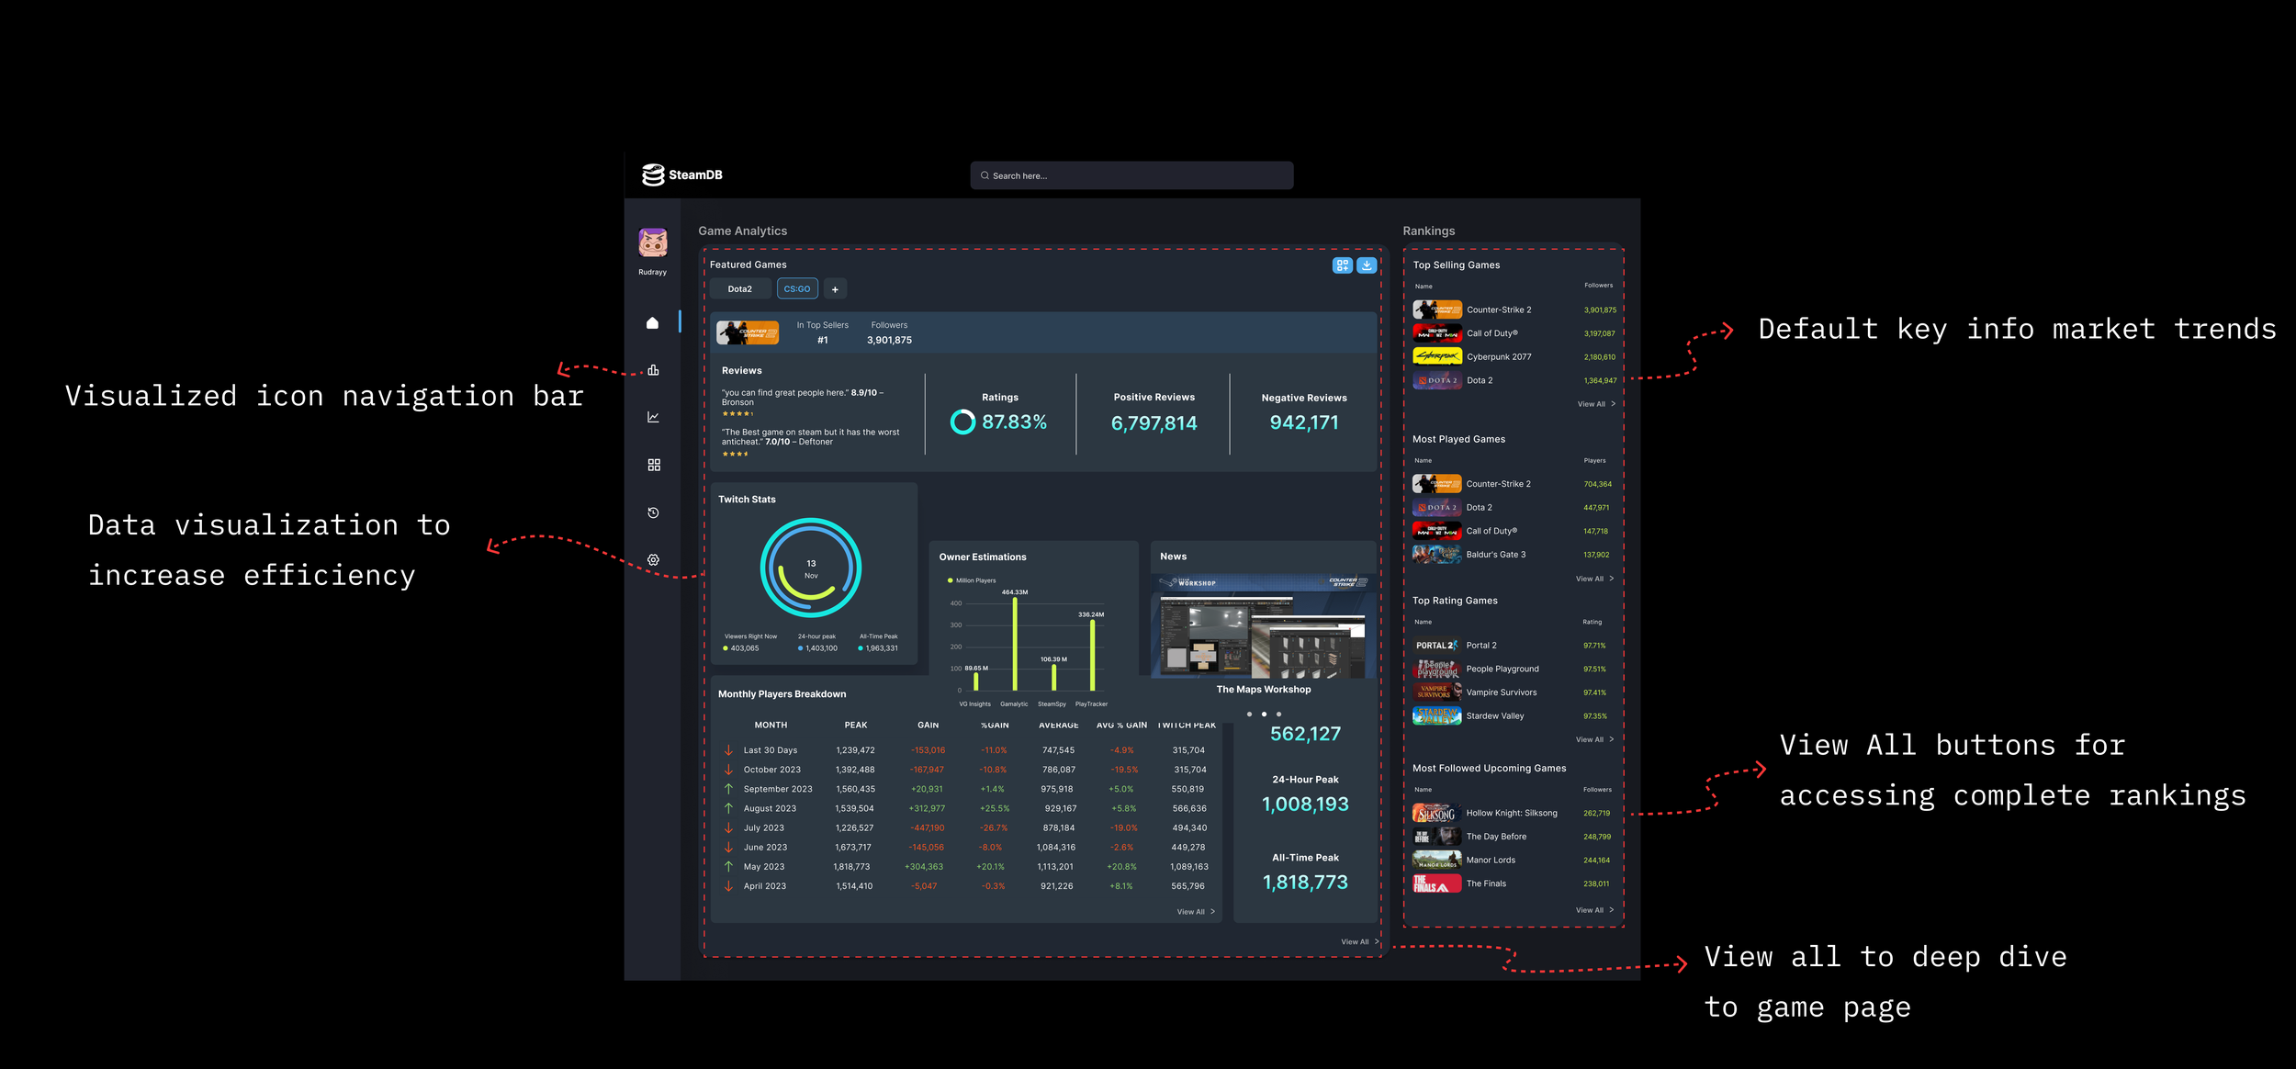Image resolution: width=2296 pixels, height=1069 pixels.
Task: Expand View All under Top Selling Games
Action: (1595, 404)
